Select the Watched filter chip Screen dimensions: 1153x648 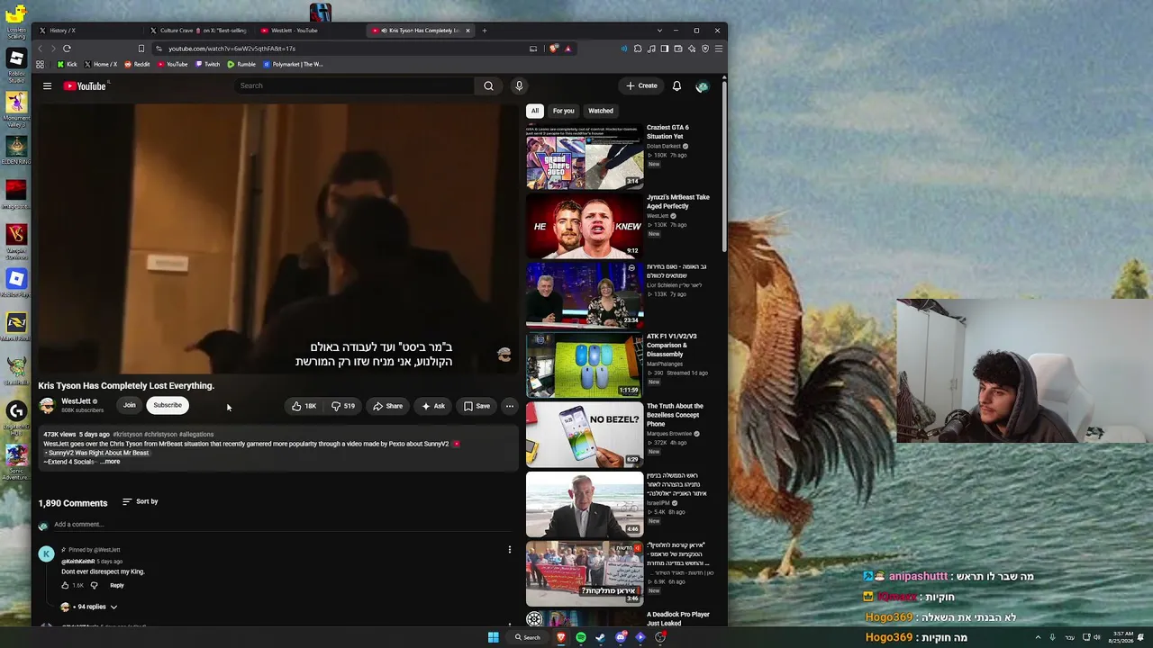601,111
